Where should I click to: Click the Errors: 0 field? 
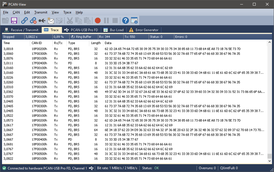(x=181, y=37)
